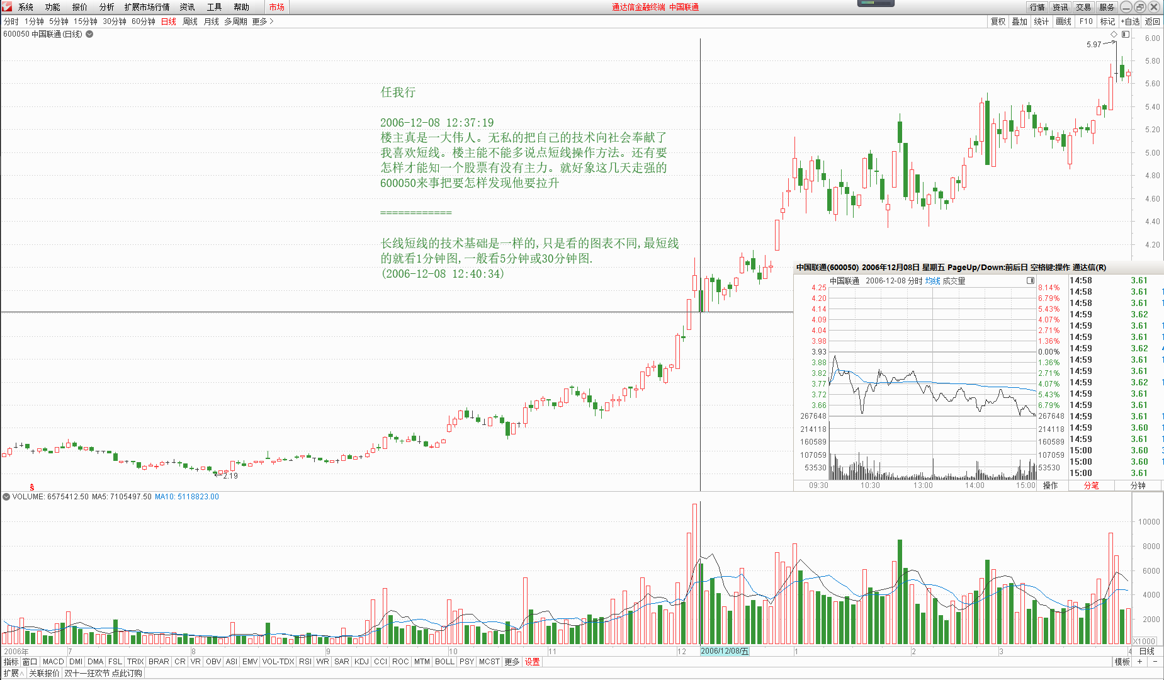
Task: Select the 月线 monthly period
Action: click(212, 21)
